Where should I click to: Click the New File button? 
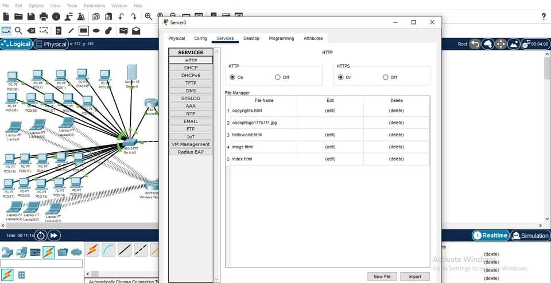[x=382, y=276]
